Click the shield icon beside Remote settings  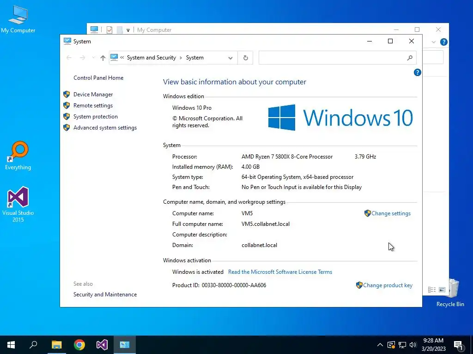[67, 106]
